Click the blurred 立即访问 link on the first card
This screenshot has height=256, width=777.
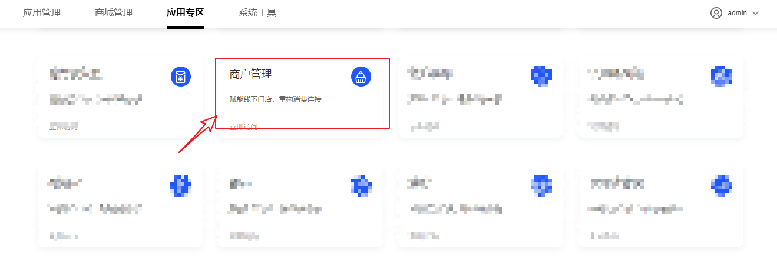point(64,127)
